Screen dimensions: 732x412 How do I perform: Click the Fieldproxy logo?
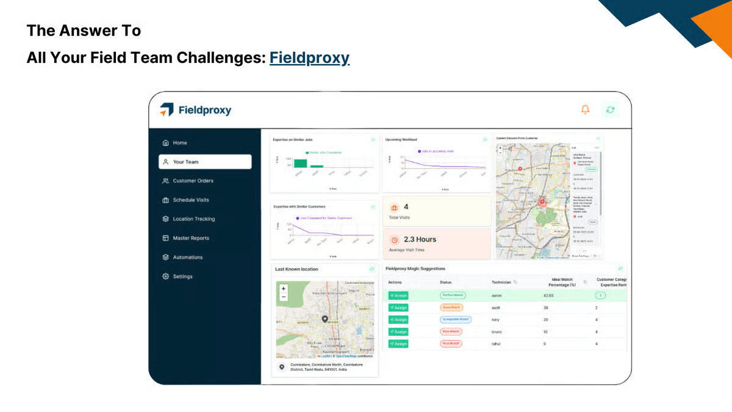[x=195, y=110]
